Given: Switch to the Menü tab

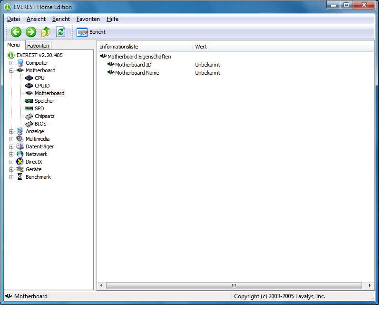Looking at the screenshot, I should tap(13, 45).
